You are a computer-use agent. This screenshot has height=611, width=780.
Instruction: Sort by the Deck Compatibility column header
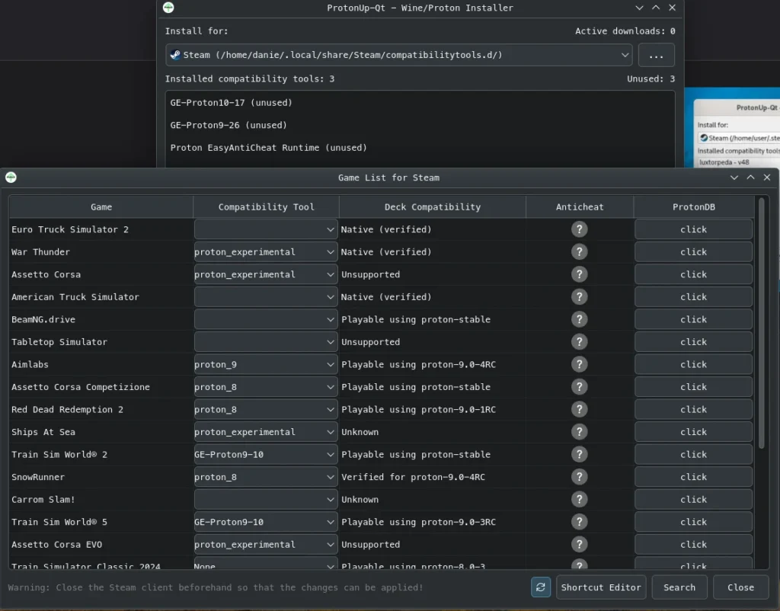(433, 207)
